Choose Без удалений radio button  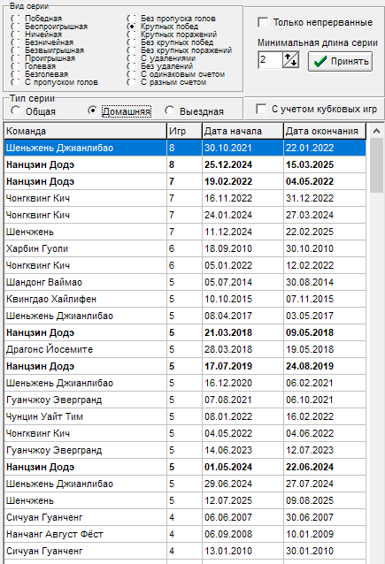pos(132,66)
